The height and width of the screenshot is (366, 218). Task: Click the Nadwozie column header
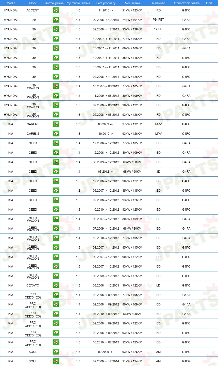coord(158,3)
